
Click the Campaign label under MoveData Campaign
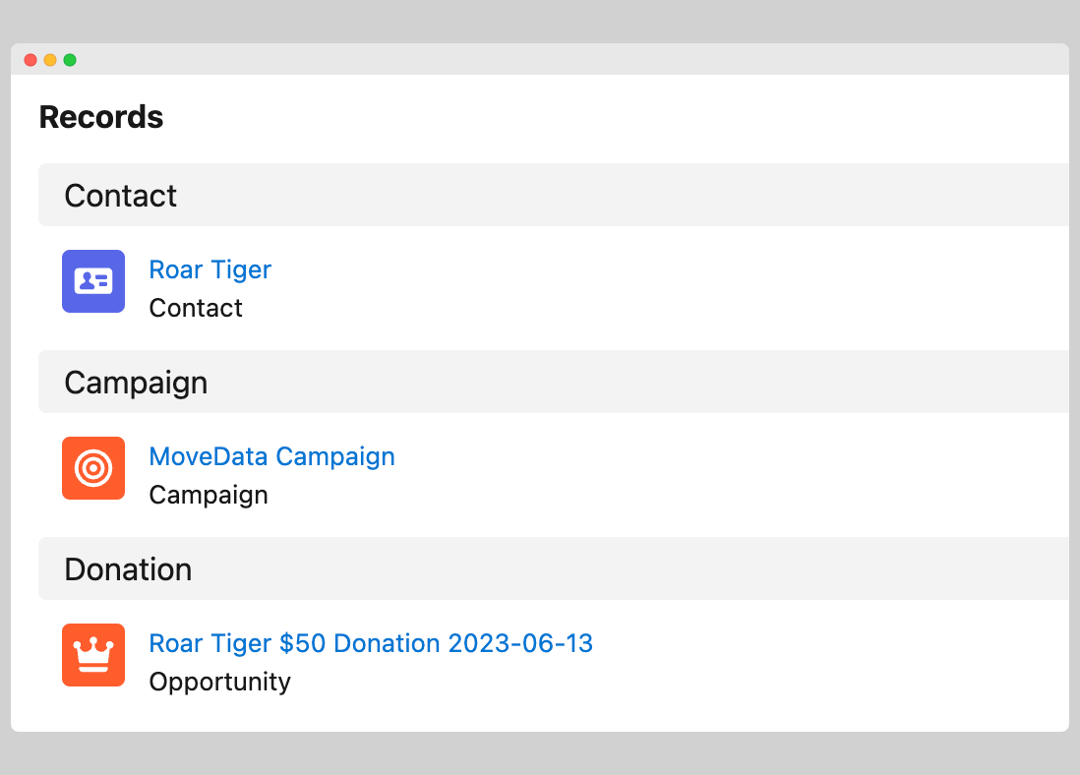point(209,495)
